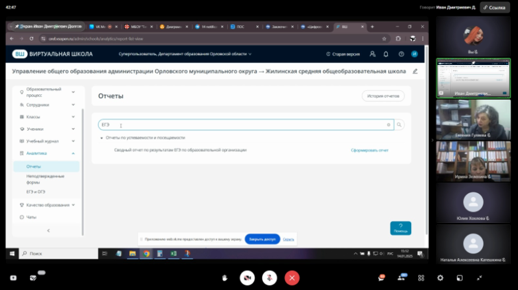Raise hand using the hand icon
Screen dimensions: 518x290
tap(225, 277)
